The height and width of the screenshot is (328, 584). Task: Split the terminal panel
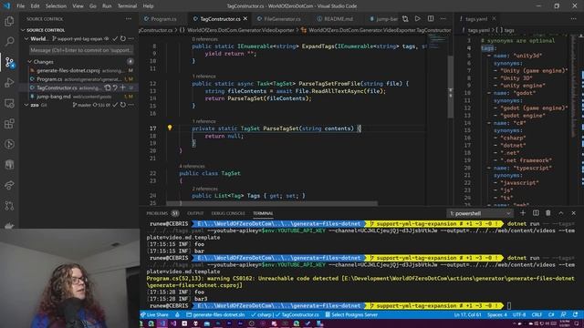pyautogui.click(x=536, y=213)
